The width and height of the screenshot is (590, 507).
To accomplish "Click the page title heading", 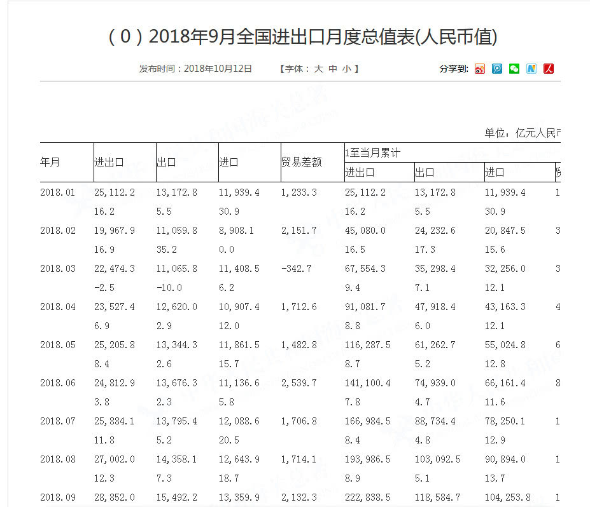I will (302, 37).
